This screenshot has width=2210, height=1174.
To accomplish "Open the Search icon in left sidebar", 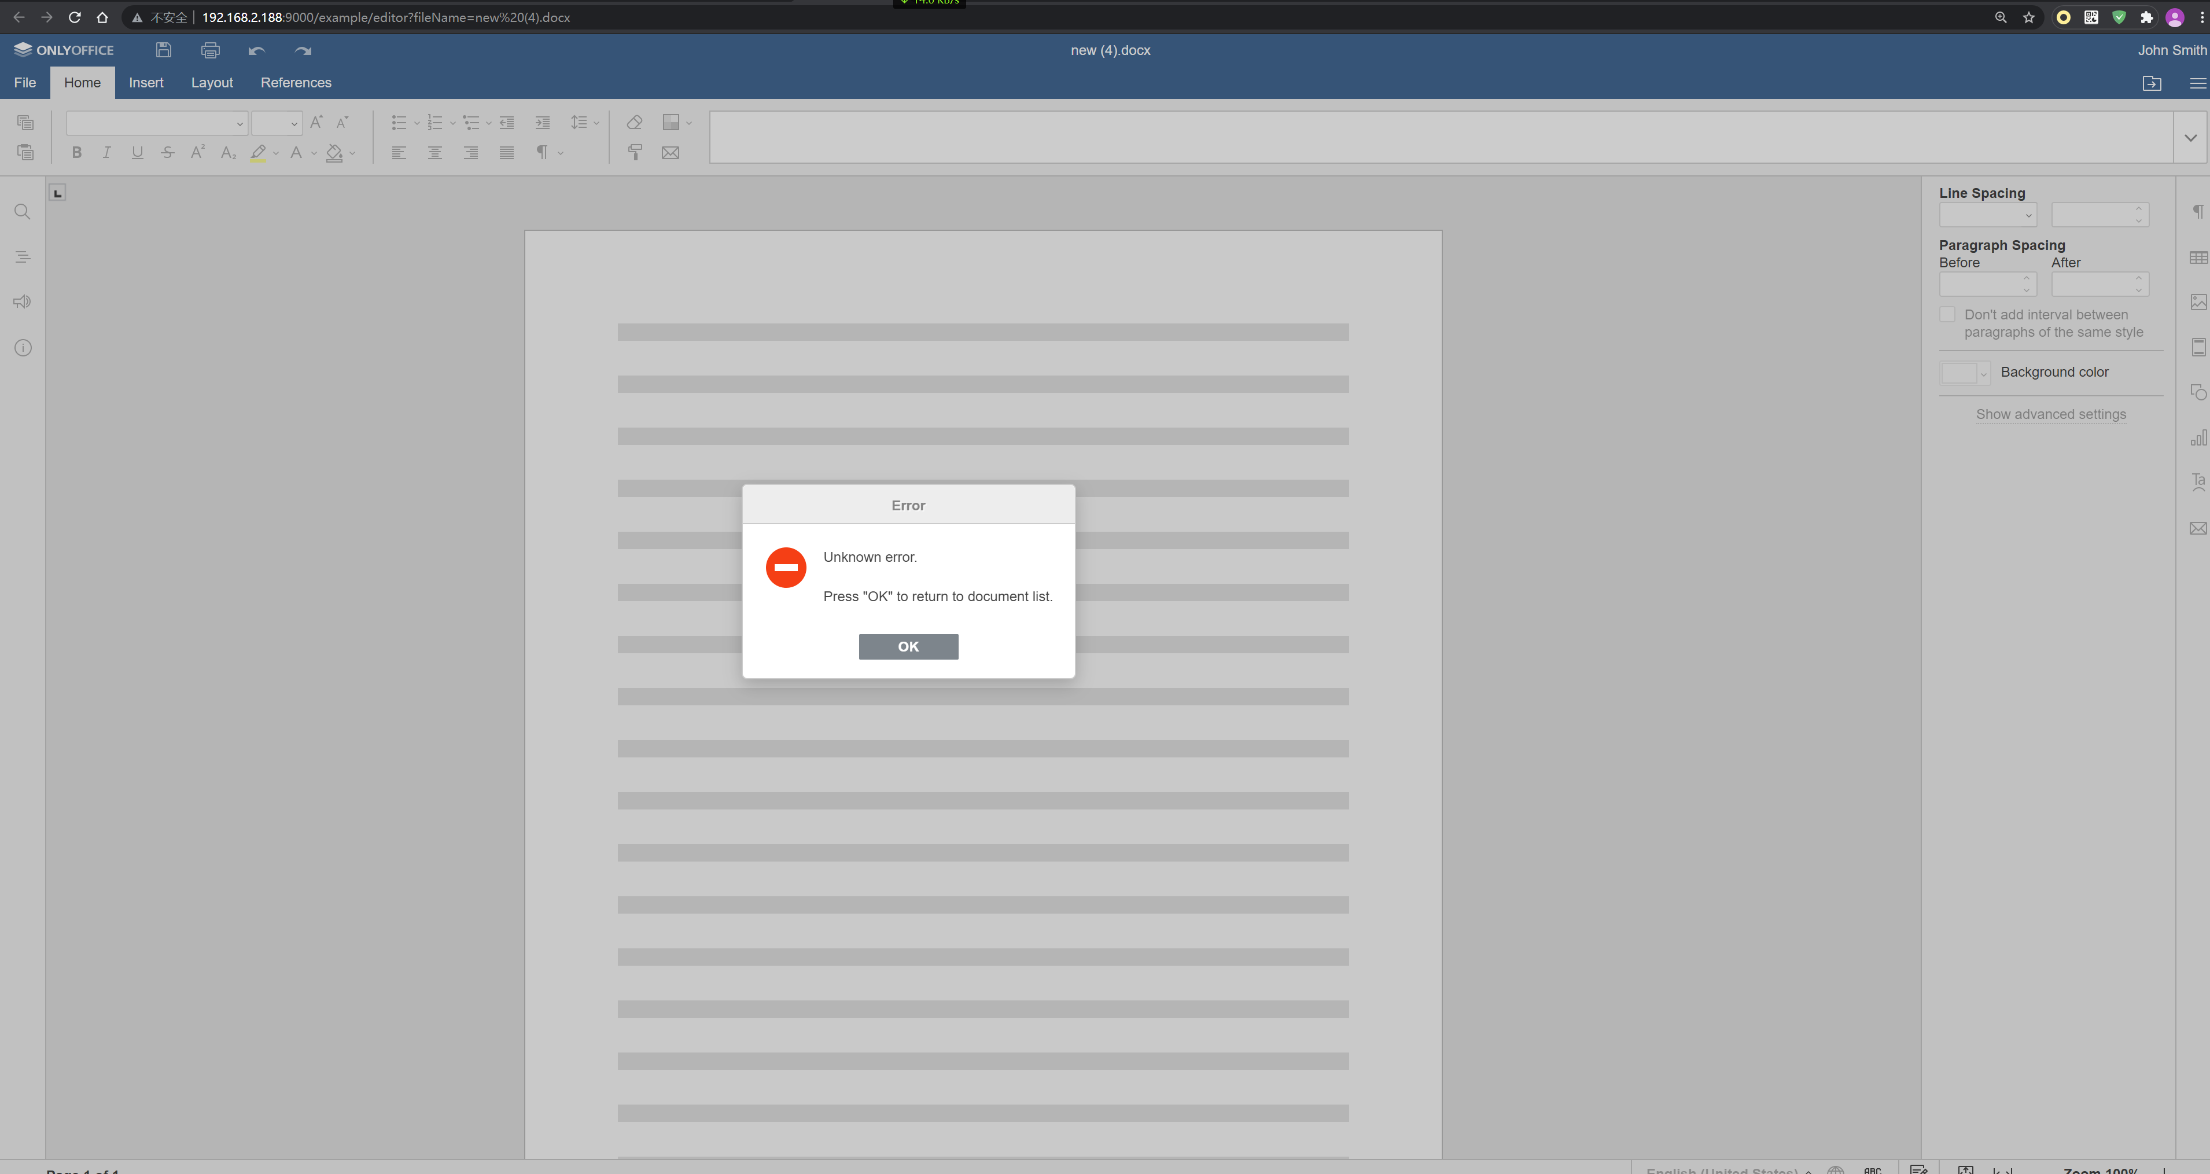I will click(x=23, y=212).
